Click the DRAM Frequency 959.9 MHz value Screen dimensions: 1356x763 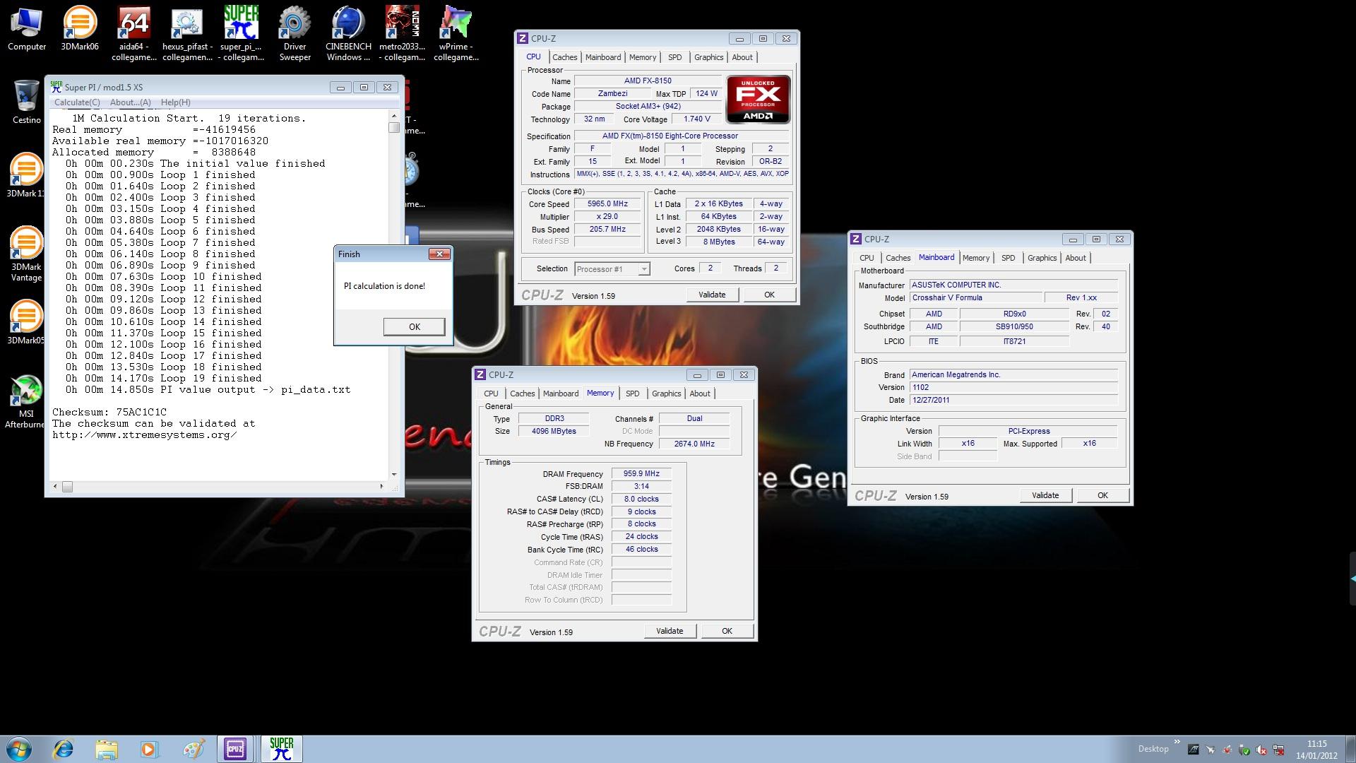click(x=641, y=473)
